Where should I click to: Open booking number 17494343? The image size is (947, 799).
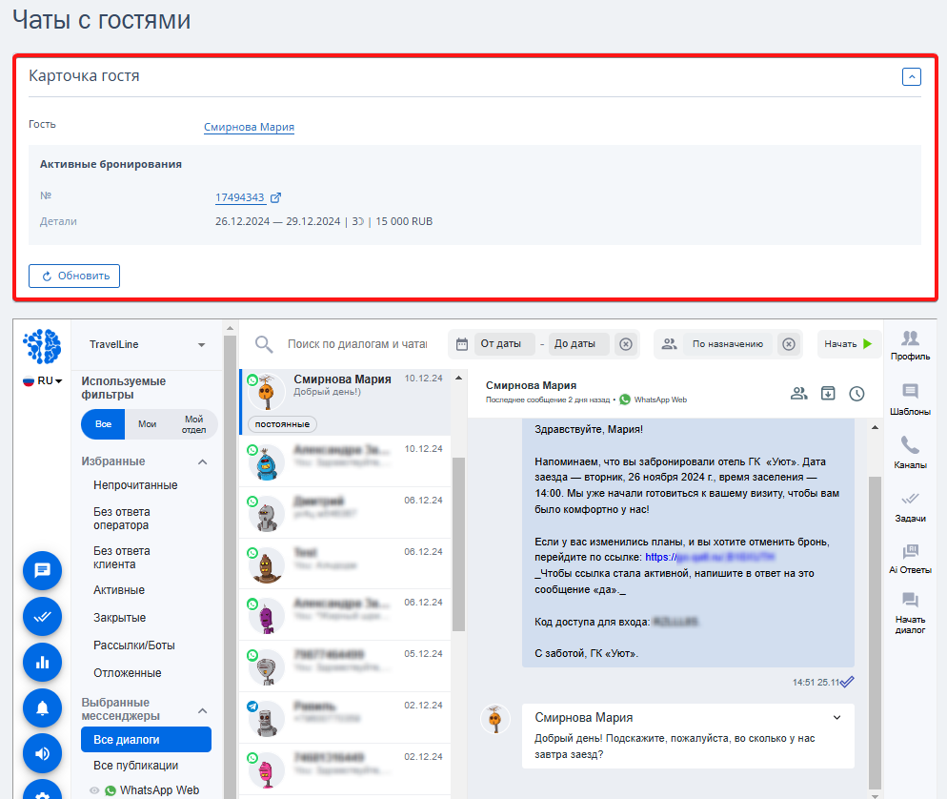tap(240, 197)
